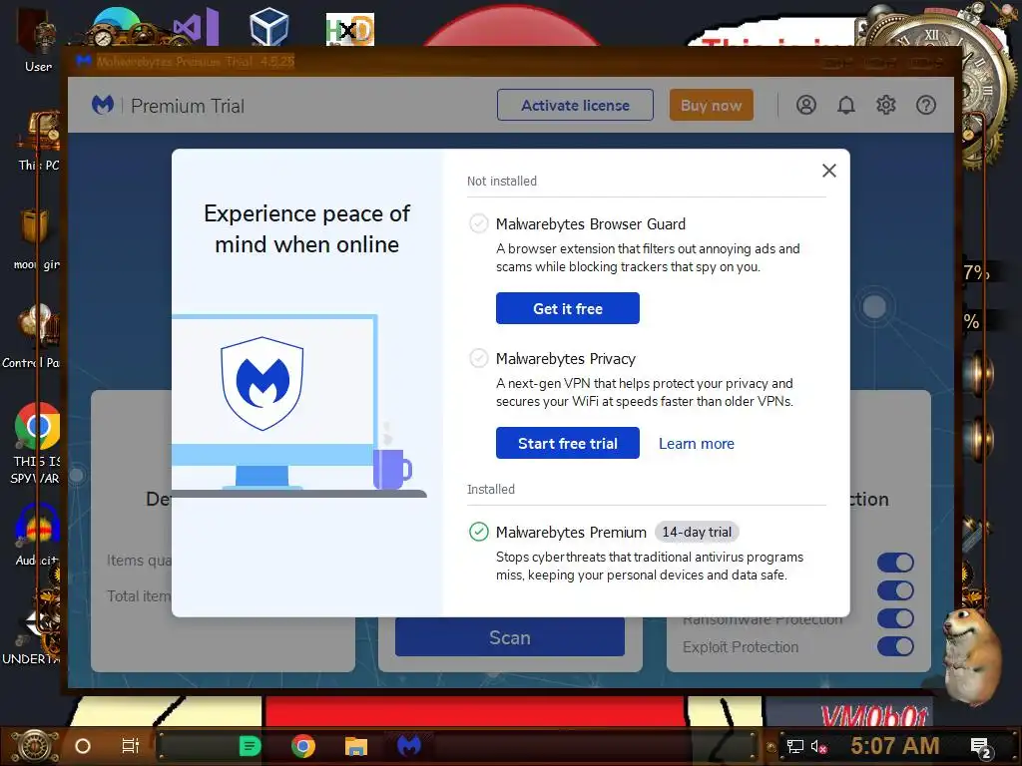
Task: Open Learn more link for Privacy VPN
Action: [x=696, y=444]
